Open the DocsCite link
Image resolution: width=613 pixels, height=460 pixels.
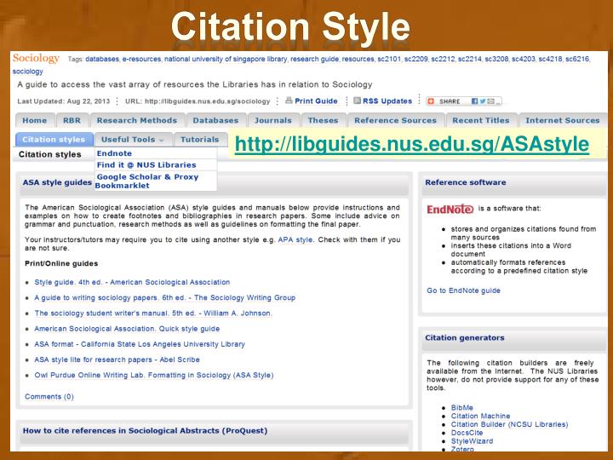[x=467, y=433]
